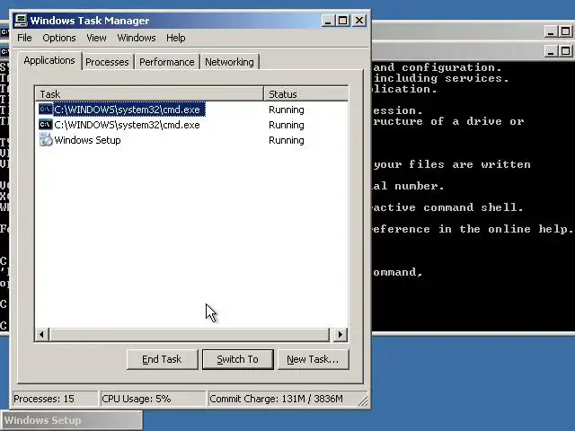Click the Processes: 15 status entry
Image resolution: width=575 pixels, height=431 pixels.
55,399
